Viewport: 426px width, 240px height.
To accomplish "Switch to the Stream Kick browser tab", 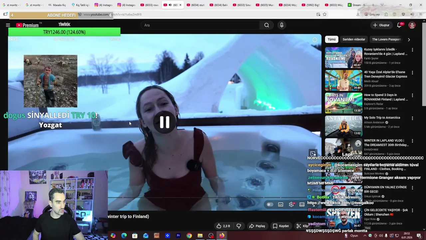I will [x=357, y=5].
